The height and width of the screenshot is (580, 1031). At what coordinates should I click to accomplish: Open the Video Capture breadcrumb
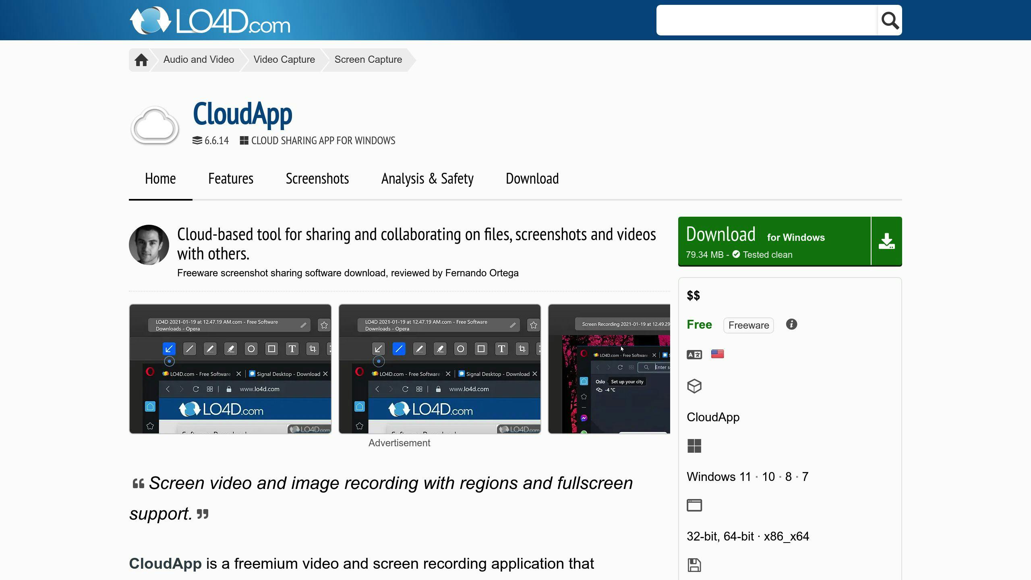284,60
